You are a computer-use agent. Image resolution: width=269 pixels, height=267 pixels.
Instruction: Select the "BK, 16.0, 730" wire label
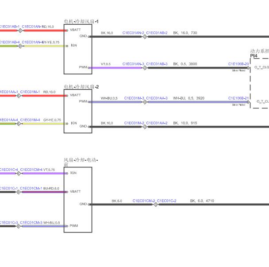pyautogui.click(x=185, y=33)
